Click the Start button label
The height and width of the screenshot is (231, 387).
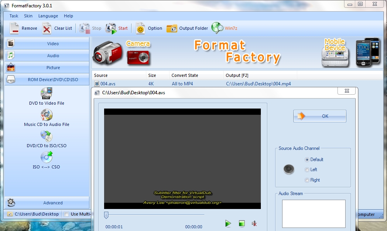pos(123,28)
